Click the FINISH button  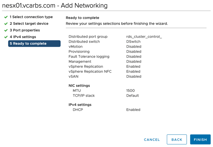[x=200, y=140]
